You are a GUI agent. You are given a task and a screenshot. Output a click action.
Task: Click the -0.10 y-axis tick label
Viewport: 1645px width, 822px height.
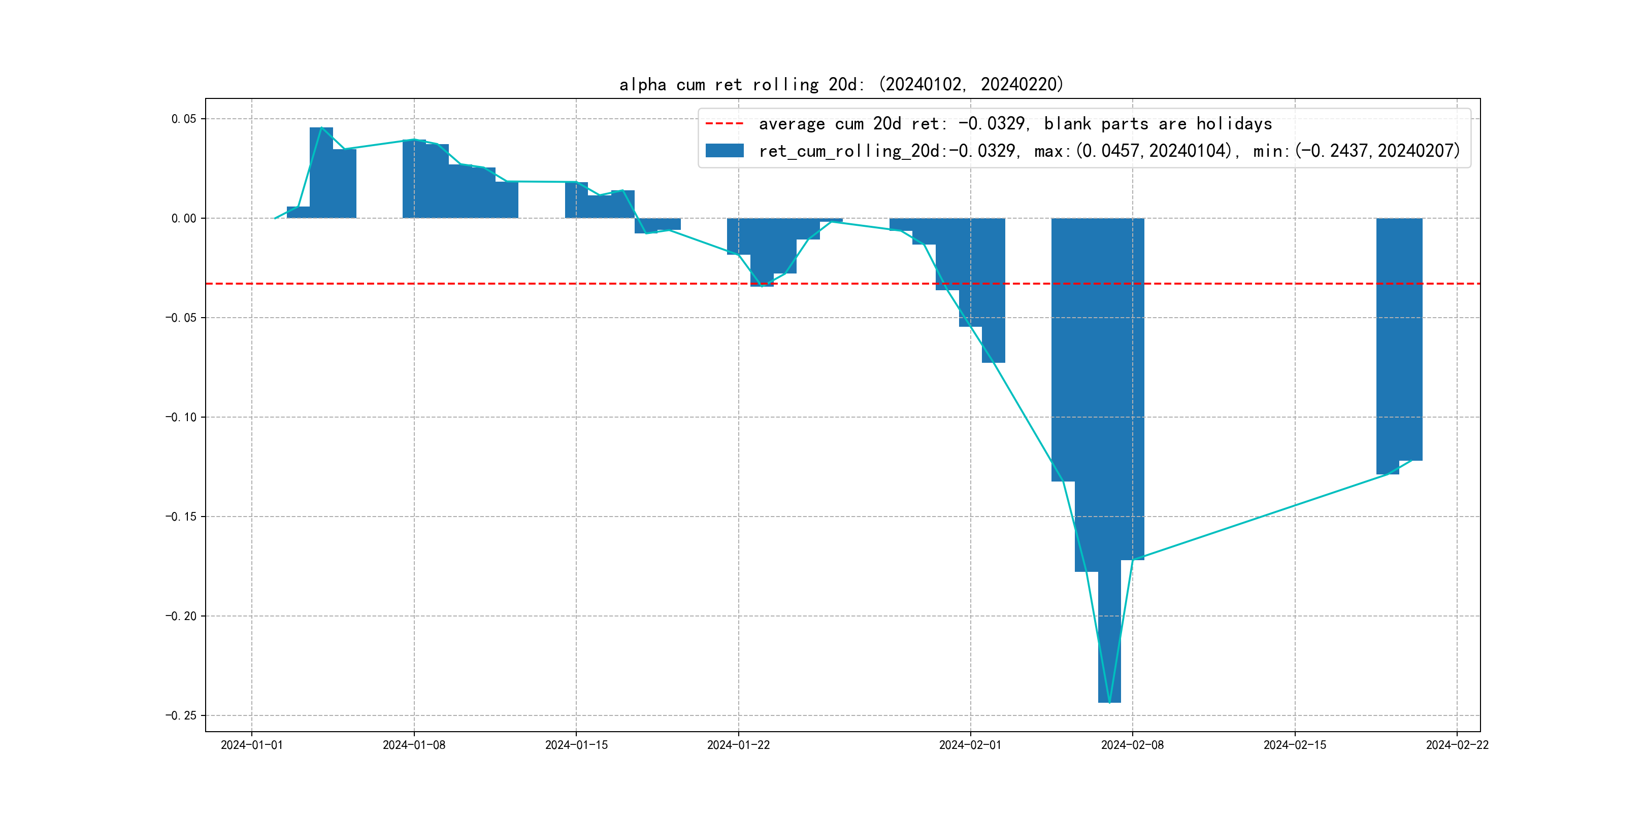(181, 418)
